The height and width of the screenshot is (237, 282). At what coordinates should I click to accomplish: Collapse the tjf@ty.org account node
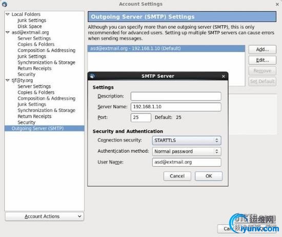8,80
